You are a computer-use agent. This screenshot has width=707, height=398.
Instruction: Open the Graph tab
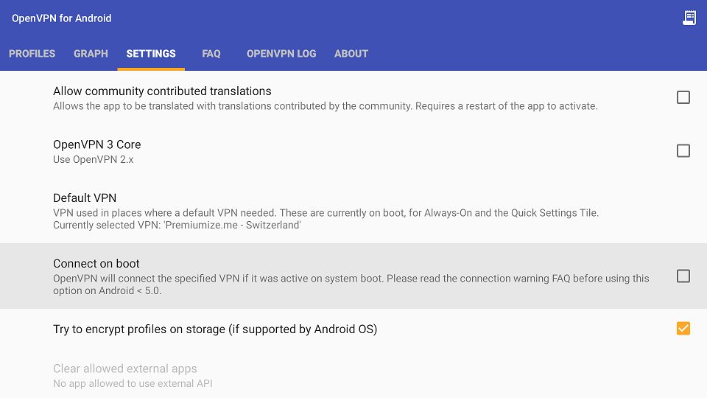point(91,54)
